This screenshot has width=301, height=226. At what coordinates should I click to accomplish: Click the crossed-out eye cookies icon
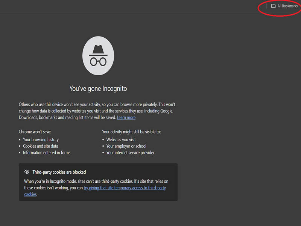tap(27, 172)
